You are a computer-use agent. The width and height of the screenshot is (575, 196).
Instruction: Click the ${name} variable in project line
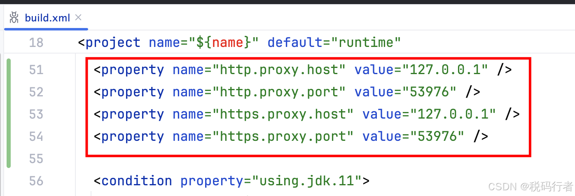point(227,42)
